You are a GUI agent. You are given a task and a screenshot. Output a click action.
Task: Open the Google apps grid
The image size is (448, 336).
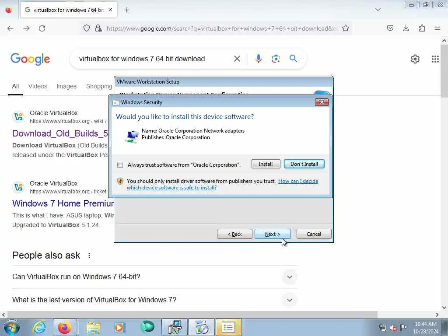pyautogui.click(x=435, y=59)
